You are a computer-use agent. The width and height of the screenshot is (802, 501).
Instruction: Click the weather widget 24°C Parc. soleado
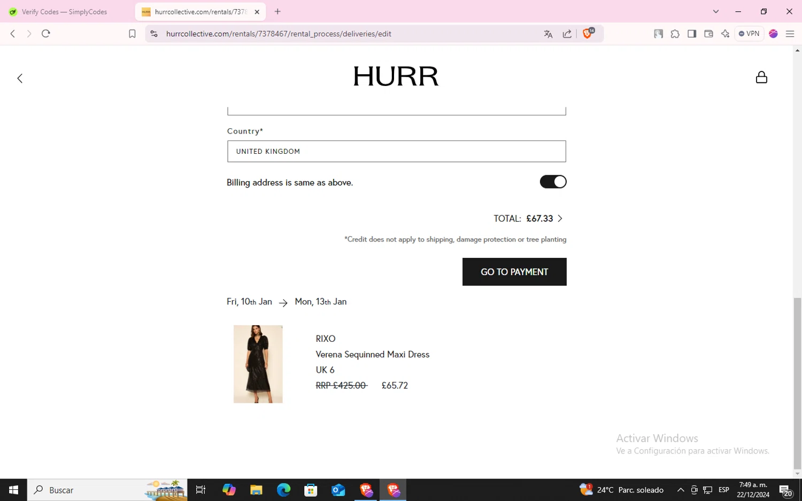pyautogui.click(x=622, y=490)
